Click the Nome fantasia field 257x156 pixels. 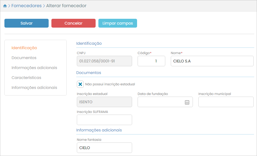click(104, 148)
